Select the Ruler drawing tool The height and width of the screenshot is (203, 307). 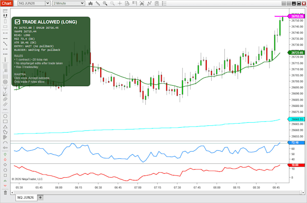coord(5,11)
